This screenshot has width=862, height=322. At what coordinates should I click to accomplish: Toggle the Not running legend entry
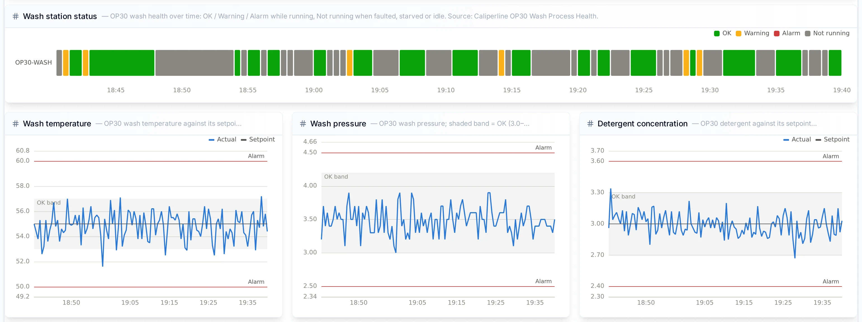click(x=827, y=33)
